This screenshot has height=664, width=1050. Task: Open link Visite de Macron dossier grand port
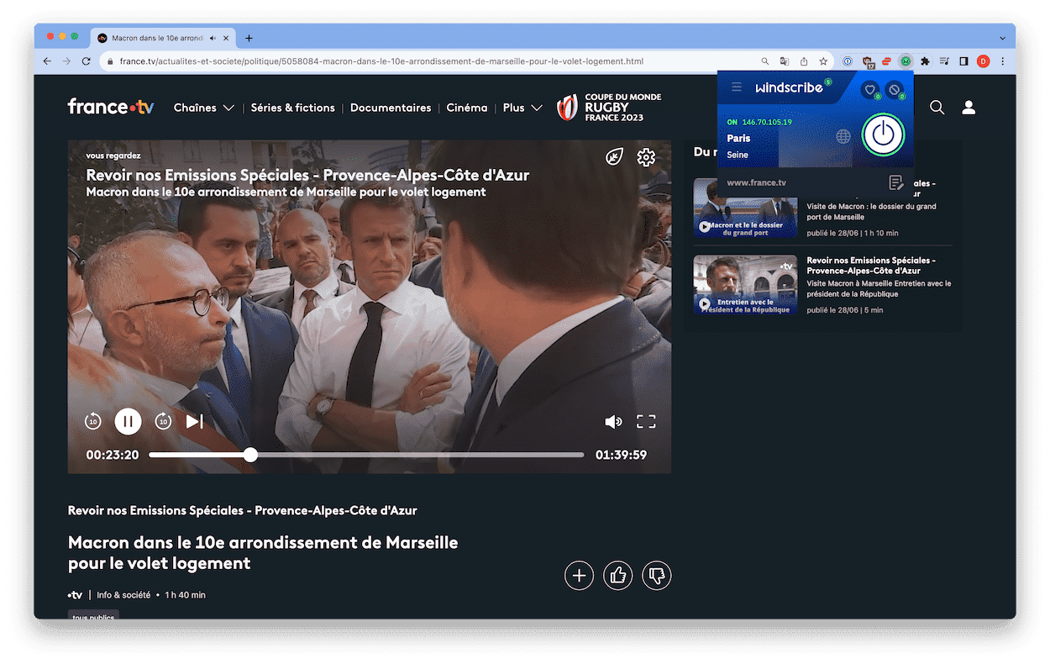(871, 211)
